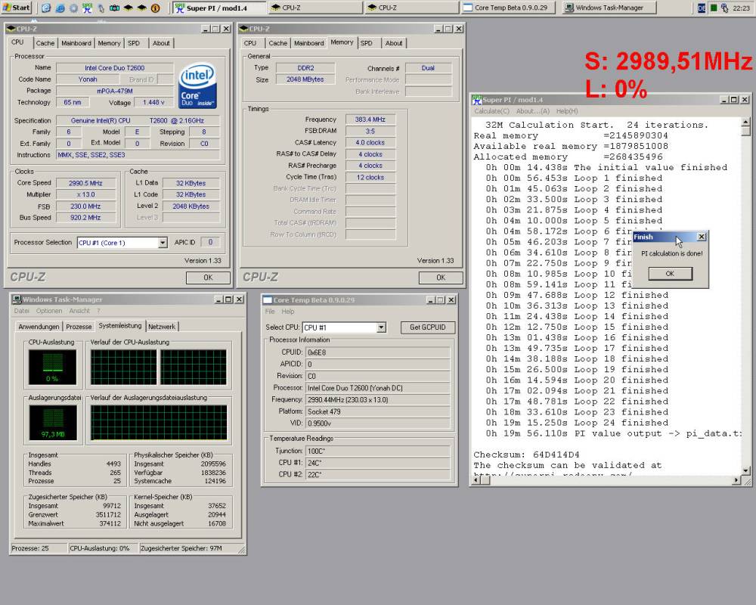The image size is (756, 605).
Task: Open the ? help menu in Task-Manager
Action: pos(98,311)
